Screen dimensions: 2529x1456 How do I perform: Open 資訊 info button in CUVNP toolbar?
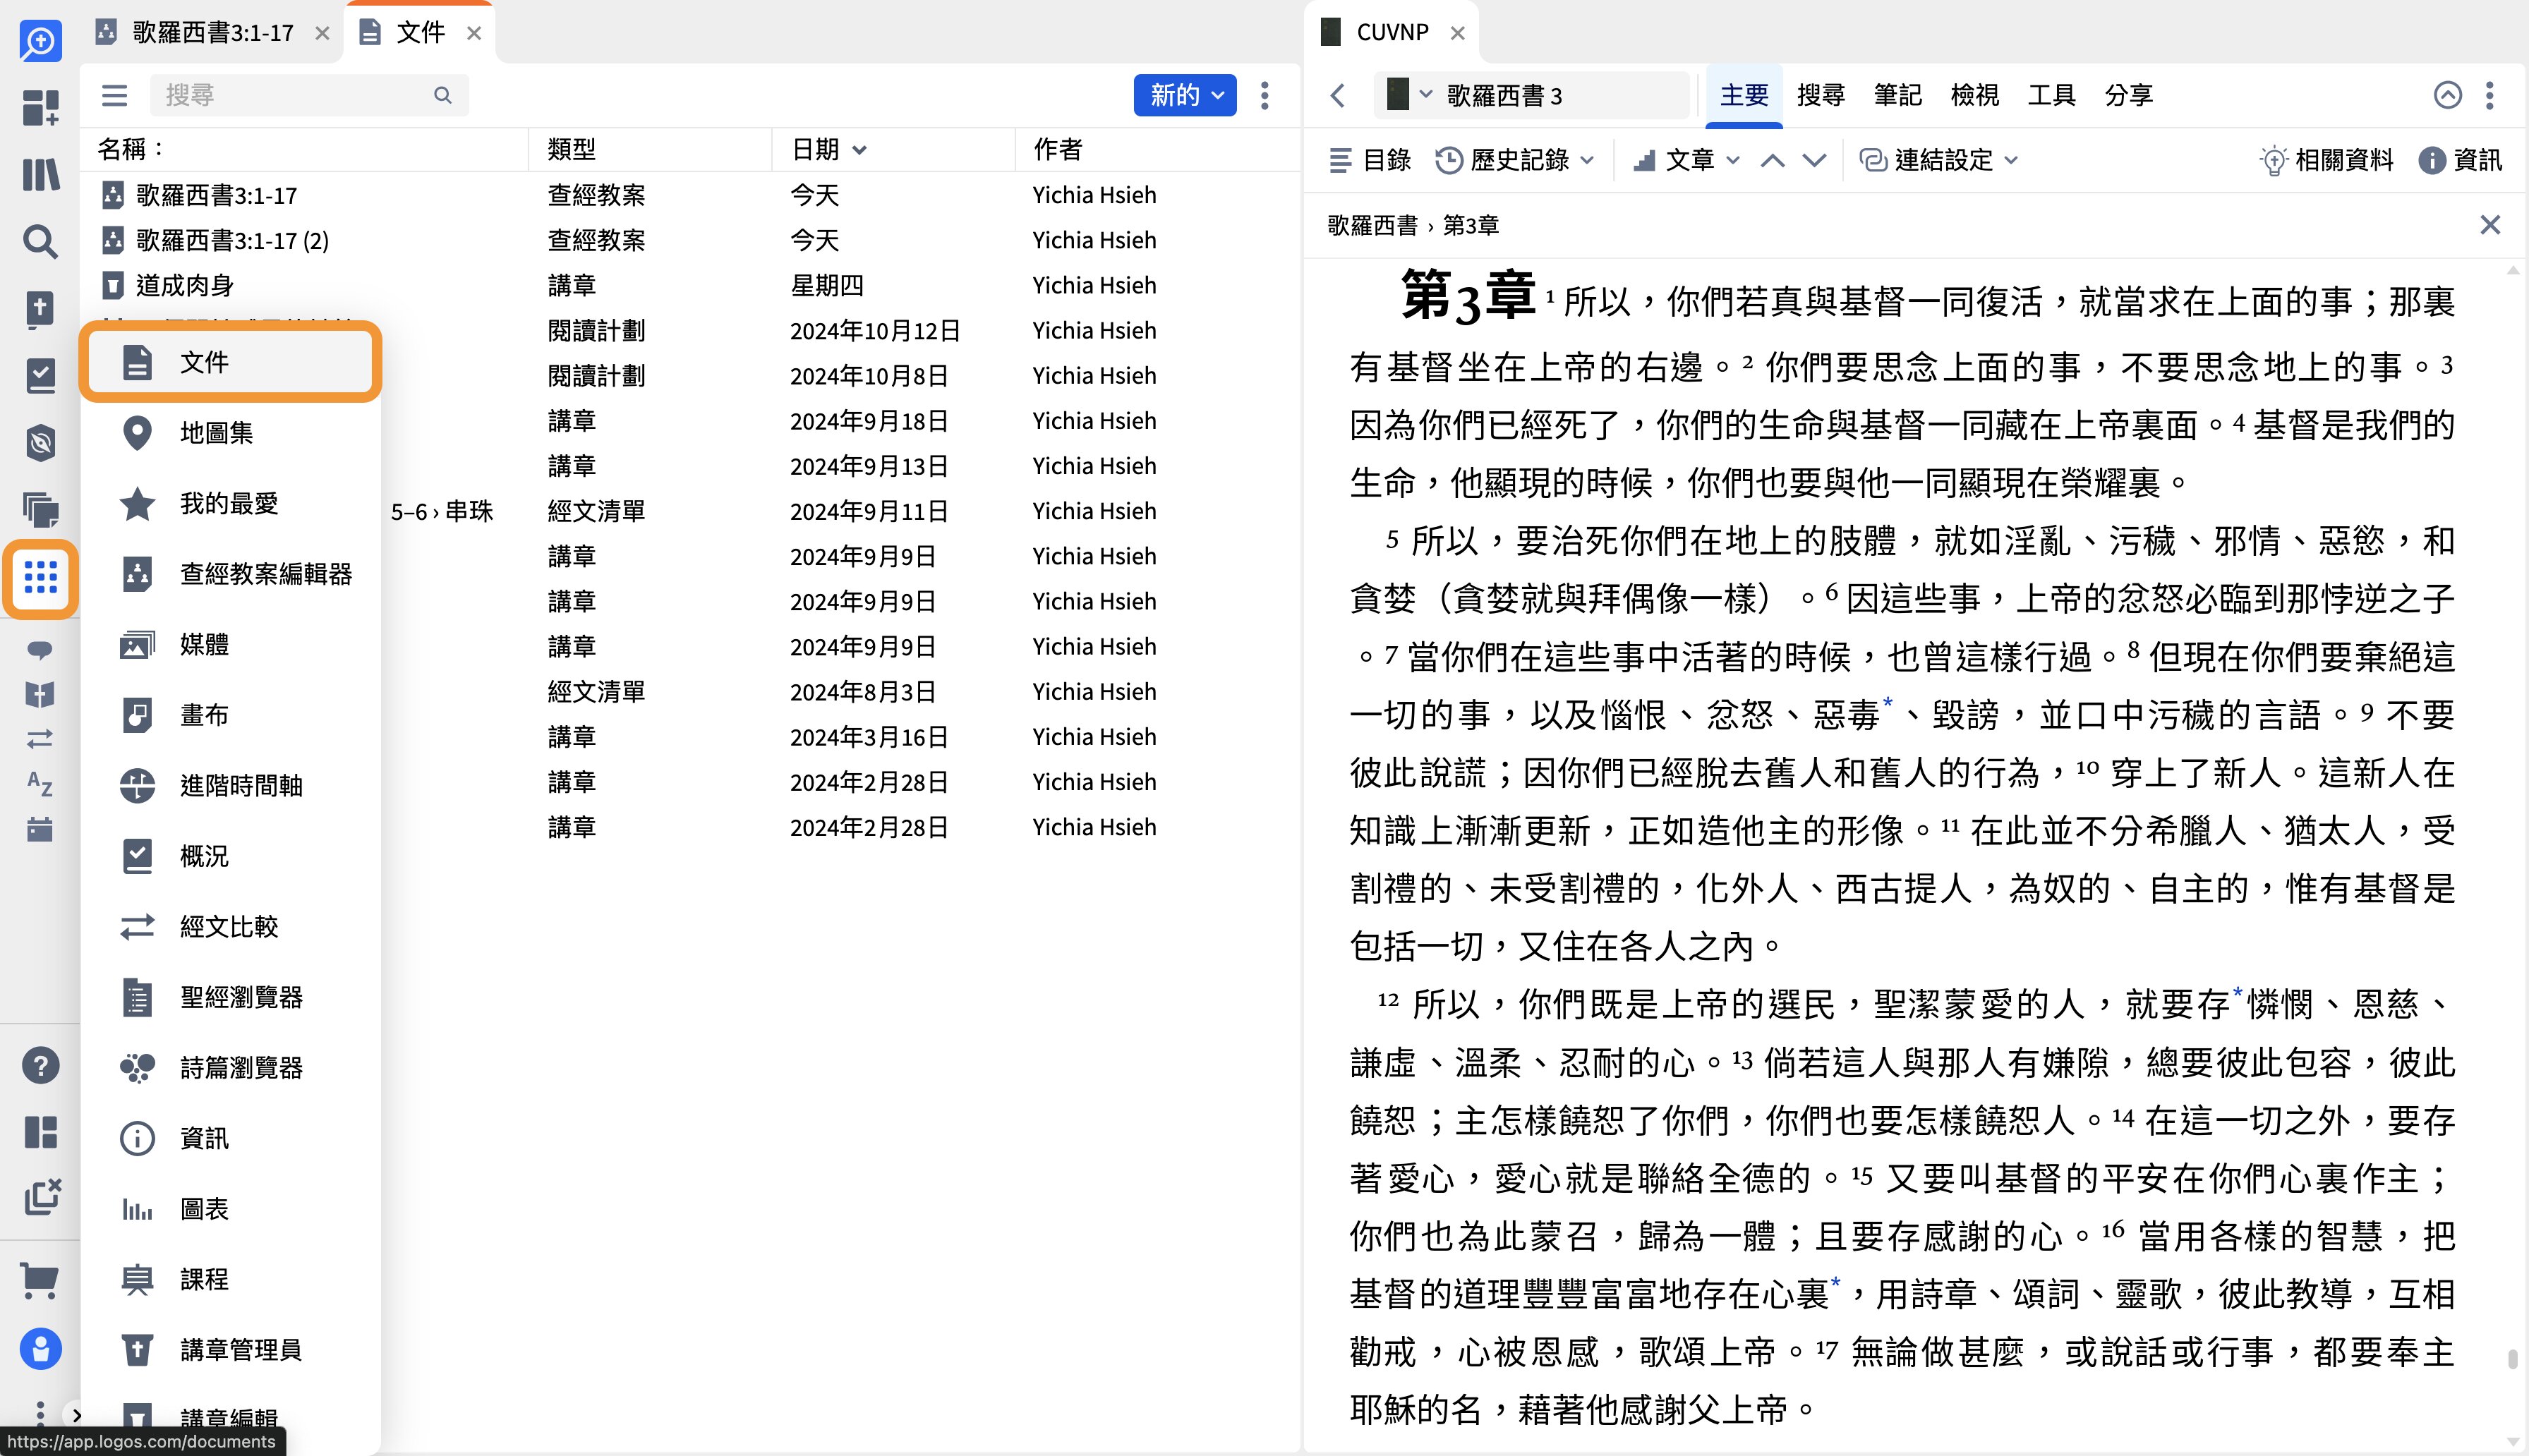pos(2460,160)
